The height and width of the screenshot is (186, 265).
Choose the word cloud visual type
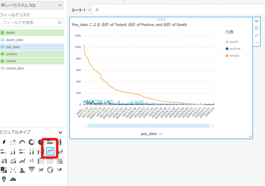coord(13,179)
